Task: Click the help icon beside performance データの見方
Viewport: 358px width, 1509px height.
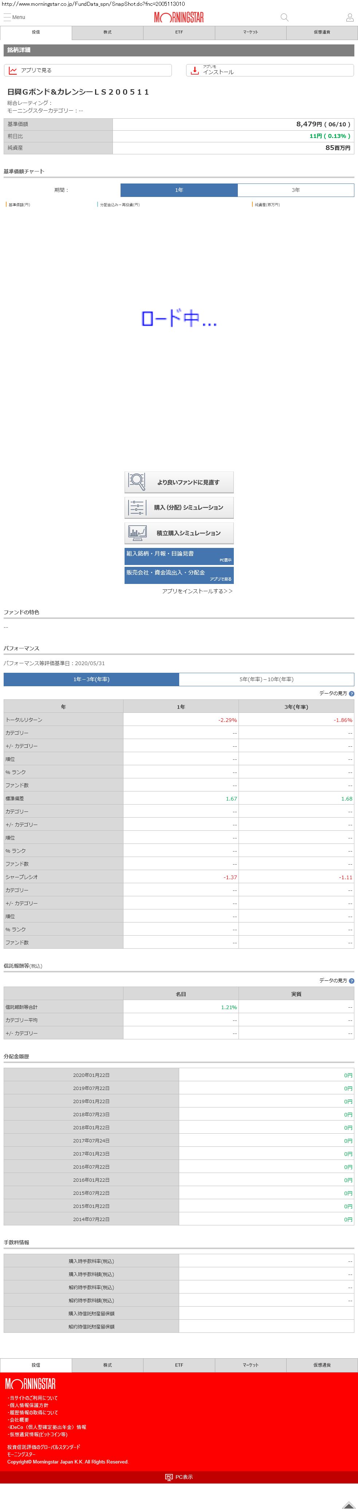Action: coord(351,693)
